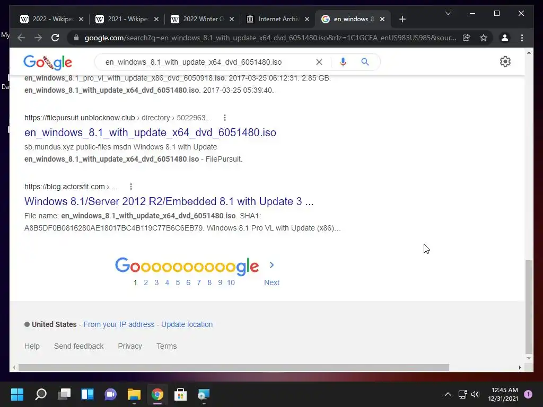Close the 2022 - Wikipedia tab
The width and height of the screenshot is (543, 407).
pos(81,19)
